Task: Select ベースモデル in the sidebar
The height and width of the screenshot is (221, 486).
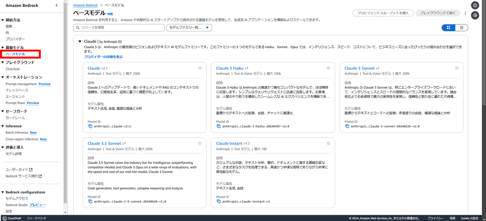Action: coord(15,54)
